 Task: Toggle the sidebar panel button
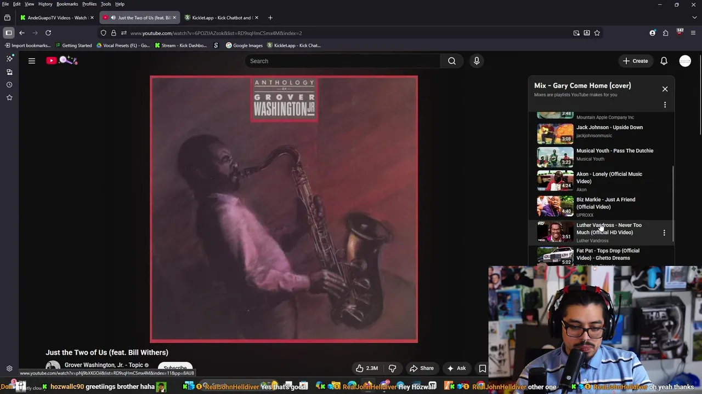pyautogui.click(x=9, y=33)
